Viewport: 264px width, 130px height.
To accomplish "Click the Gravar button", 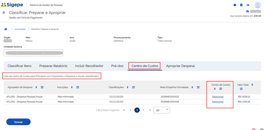I will click(18, 122).
